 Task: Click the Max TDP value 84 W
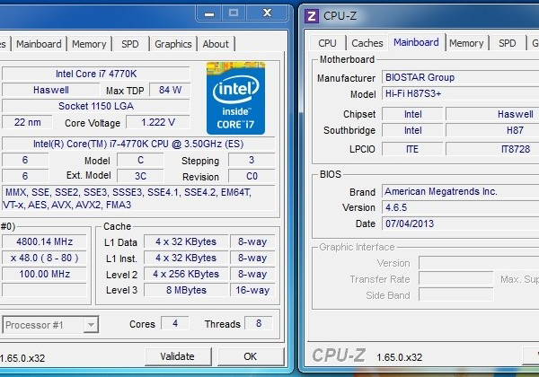click(170, 90)
